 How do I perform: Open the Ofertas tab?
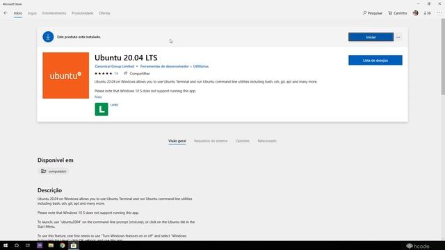(x=104, y=13)
